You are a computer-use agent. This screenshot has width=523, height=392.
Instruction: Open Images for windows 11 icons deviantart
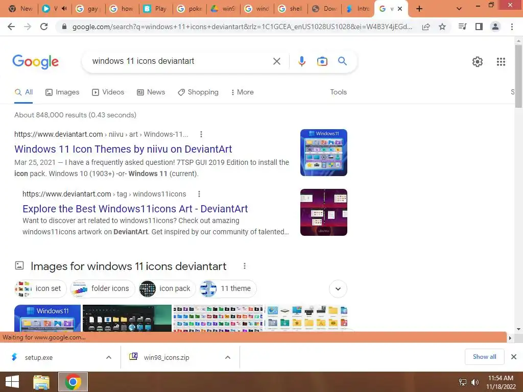(128, 266)
